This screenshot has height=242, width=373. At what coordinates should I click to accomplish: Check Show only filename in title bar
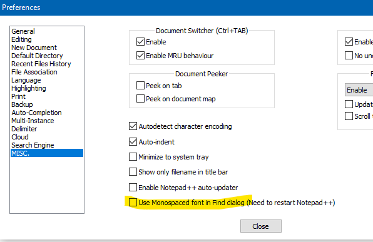pos(133,171)
